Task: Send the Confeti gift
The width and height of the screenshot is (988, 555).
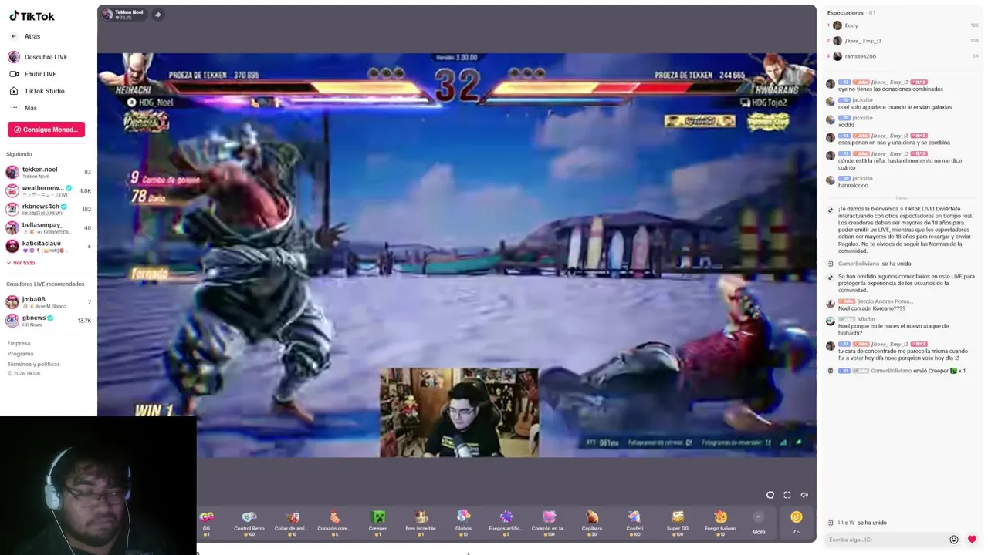Action: (634, 523)
